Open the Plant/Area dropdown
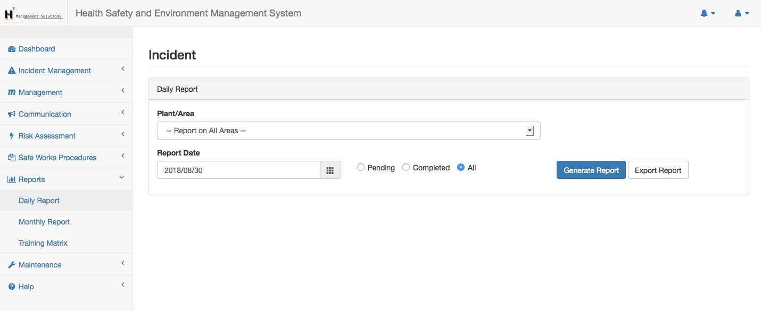Screen dimensions: 761x311 click(349, 131)
